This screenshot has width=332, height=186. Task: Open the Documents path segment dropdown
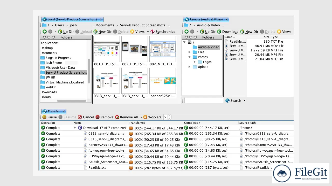pos(117,25)
